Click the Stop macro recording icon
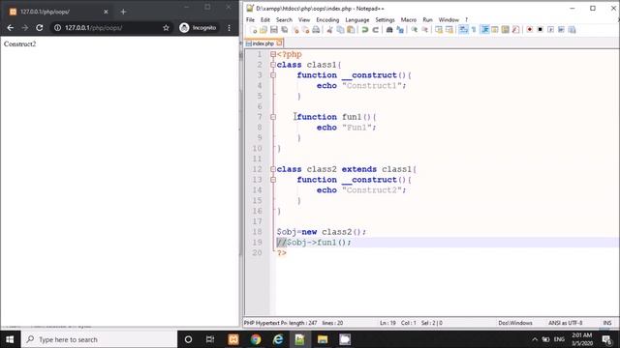620x348 pixels. click(x=541, y=30)
